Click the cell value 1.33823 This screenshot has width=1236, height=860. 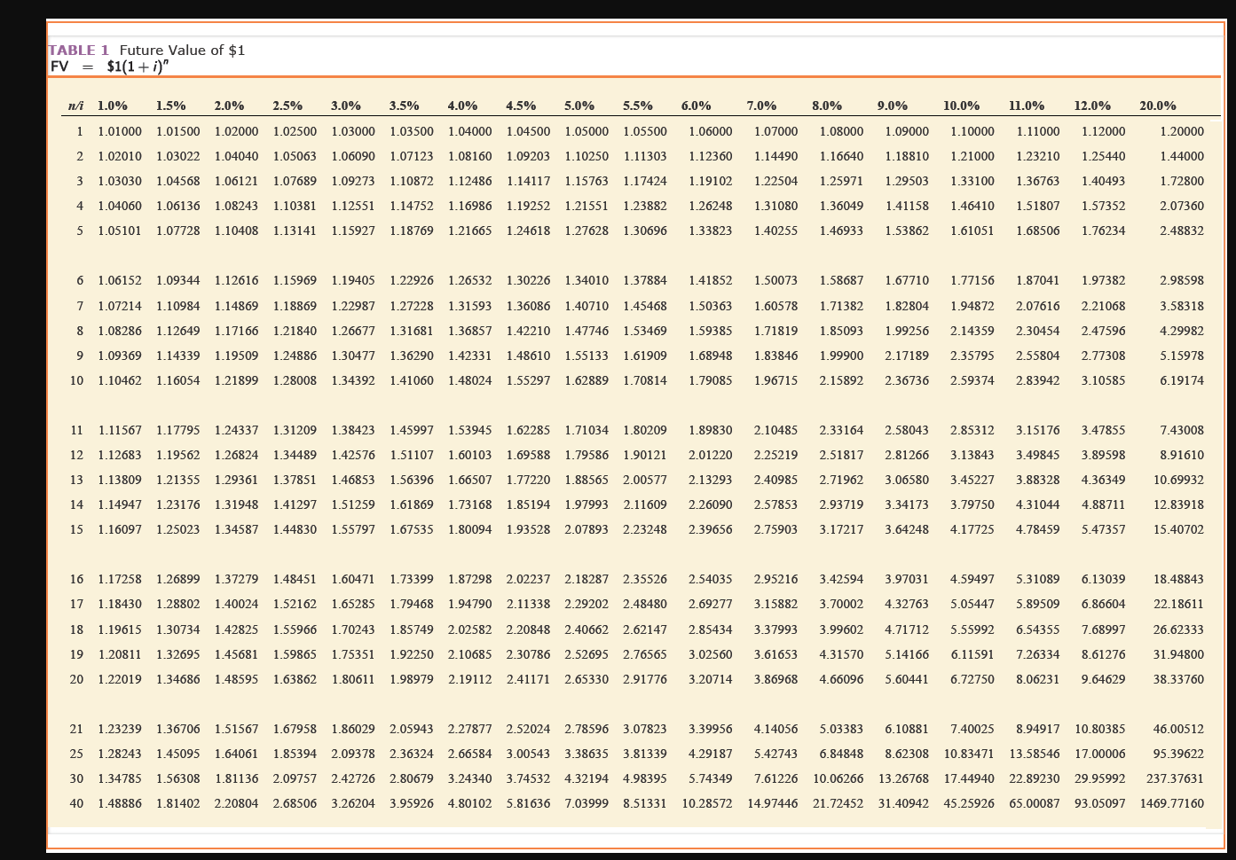tap(711, 231)
